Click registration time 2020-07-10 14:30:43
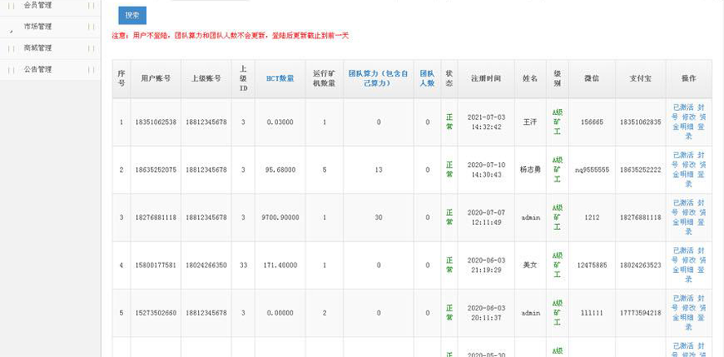724x357 pixels. [x=486, y=170]
